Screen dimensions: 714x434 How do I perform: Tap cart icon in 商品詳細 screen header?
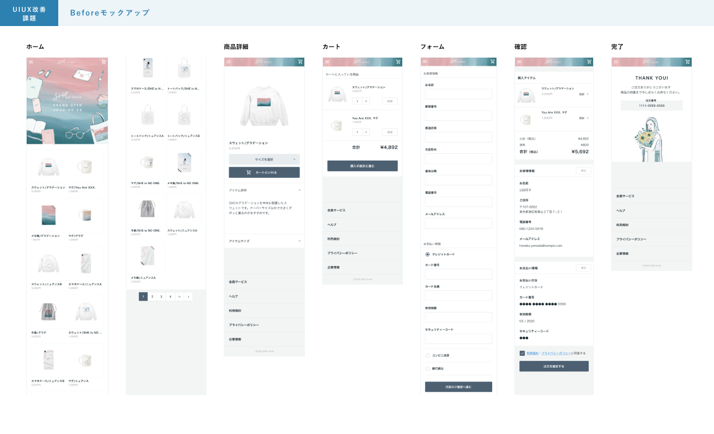tap(300, 62)
